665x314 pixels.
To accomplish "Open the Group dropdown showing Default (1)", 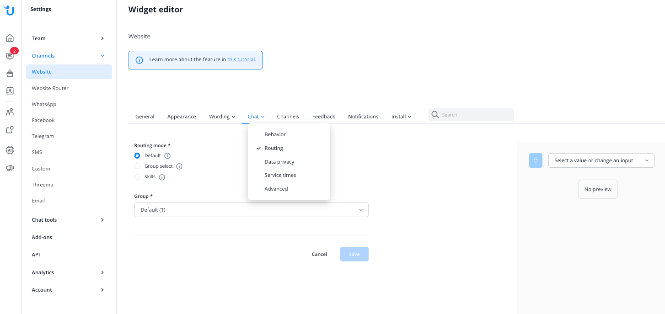I will pos(251,210).
